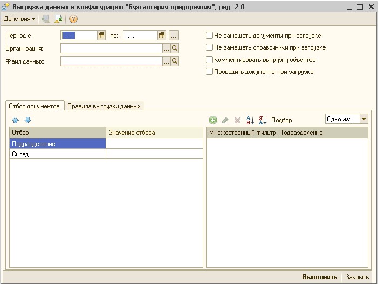The height and width of the screenshot is (284, 379).
Task: Expand the Одно из dropdown
Action: 364,119
